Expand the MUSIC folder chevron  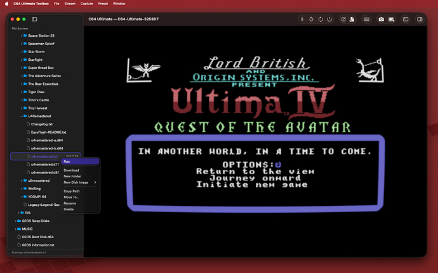click(15, 229)
